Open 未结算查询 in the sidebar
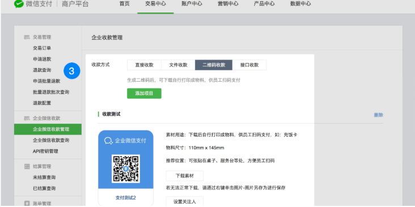This screenshot has width=415, height=207. pyautogui.click(x=44, y=178)
